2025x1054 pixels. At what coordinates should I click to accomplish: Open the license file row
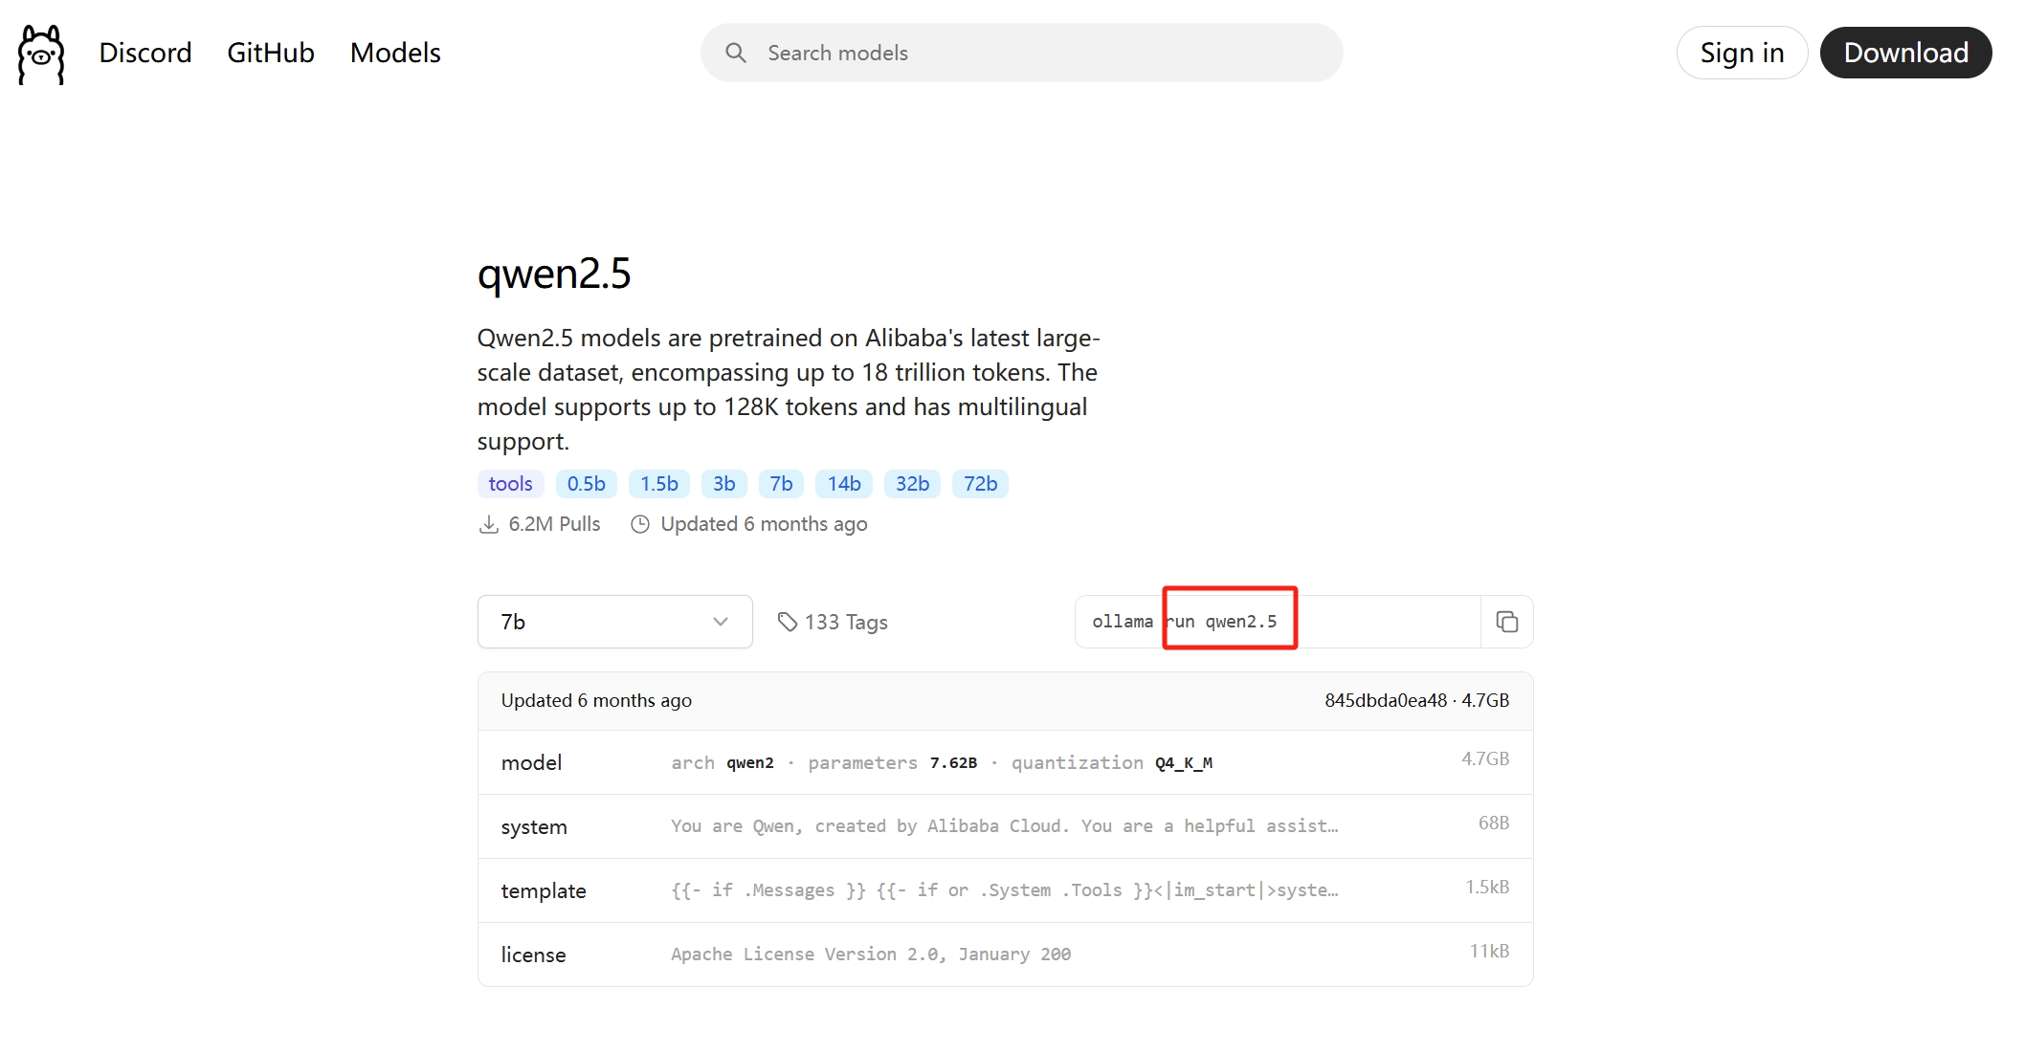click(1005, 955)
